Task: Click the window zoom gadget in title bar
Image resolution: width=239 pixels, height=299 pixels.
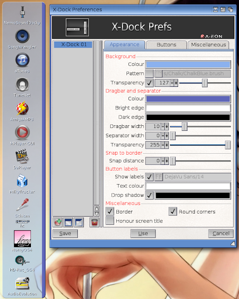Action: 223,9
